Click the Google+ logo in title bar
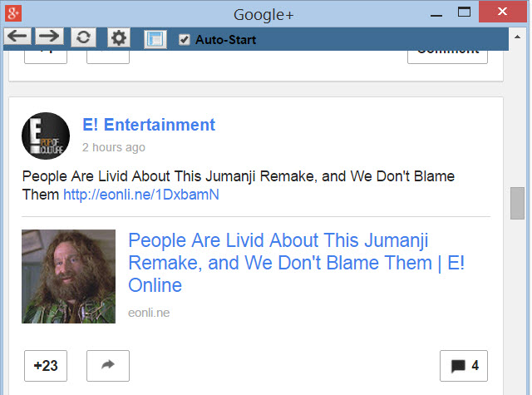 [13, 13]
